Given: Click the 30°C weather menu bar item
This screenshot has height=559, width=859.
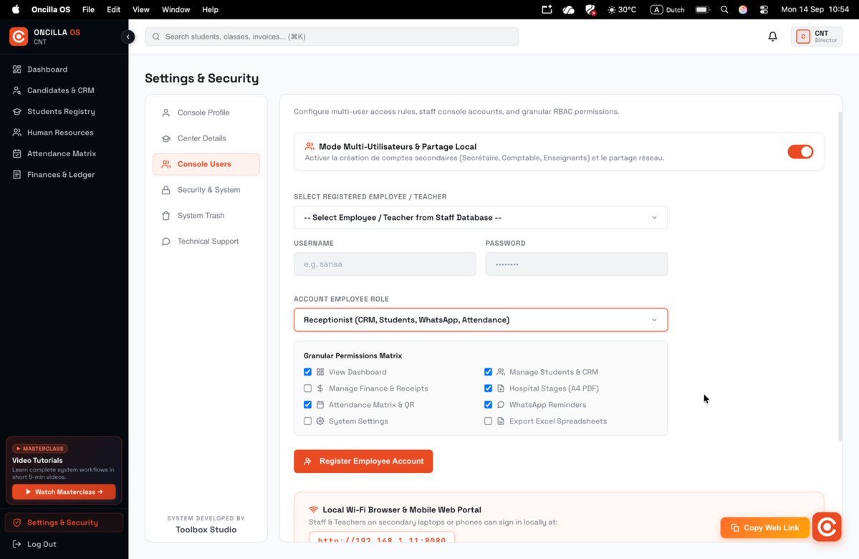Looking at the screenshot, I should tap(622, 9).
